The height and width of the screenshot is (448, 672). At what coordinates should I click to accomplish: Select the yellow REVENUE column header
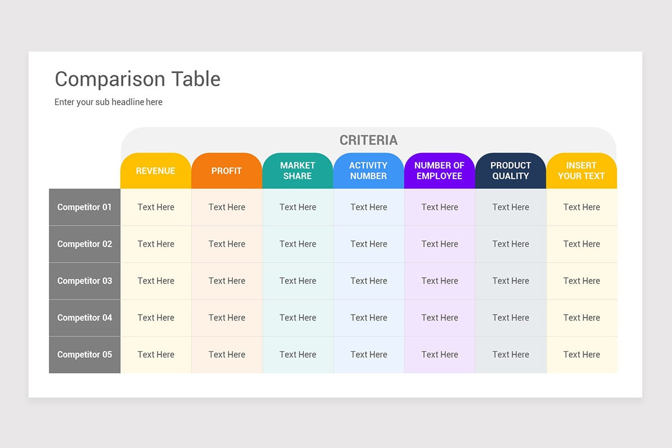[156, 171]
